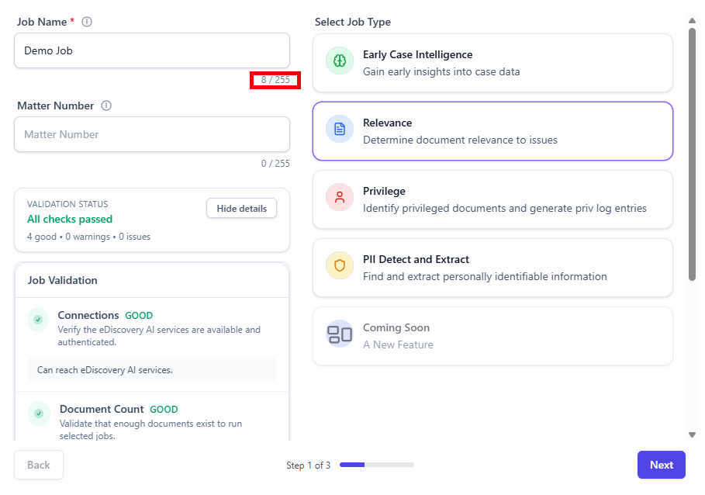
Task: Click the Relevance document icon
Action: pos(339,129)
